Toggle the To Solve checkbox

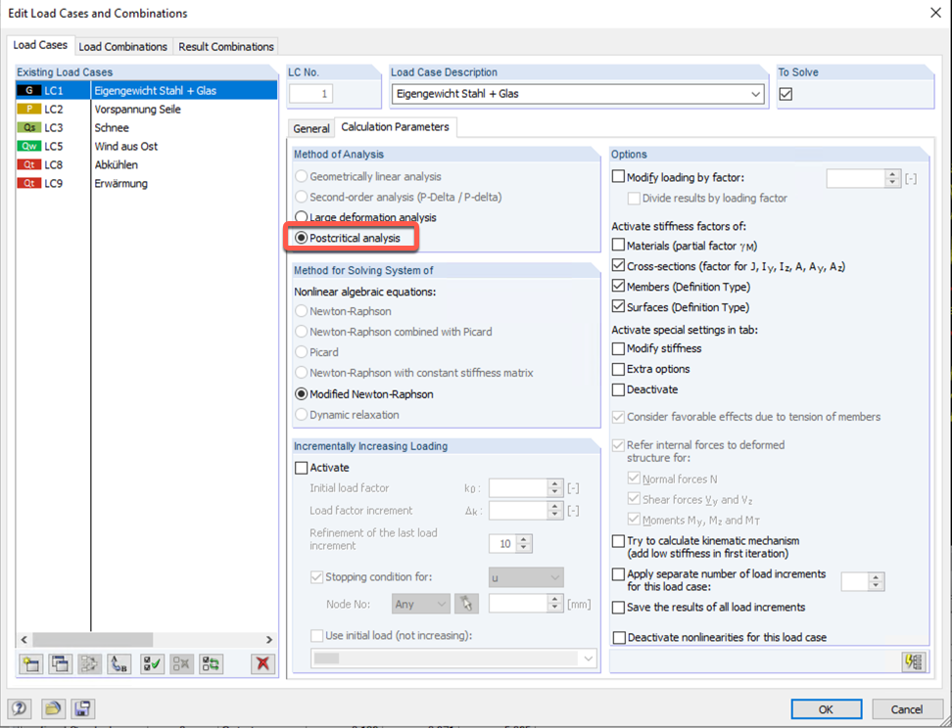click(x=785, y=94)
